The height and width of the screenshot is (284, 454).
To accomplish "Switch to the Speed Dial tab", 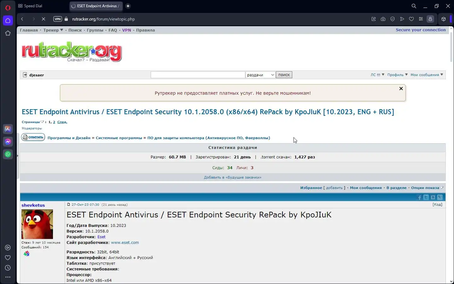I will (31, 6).
